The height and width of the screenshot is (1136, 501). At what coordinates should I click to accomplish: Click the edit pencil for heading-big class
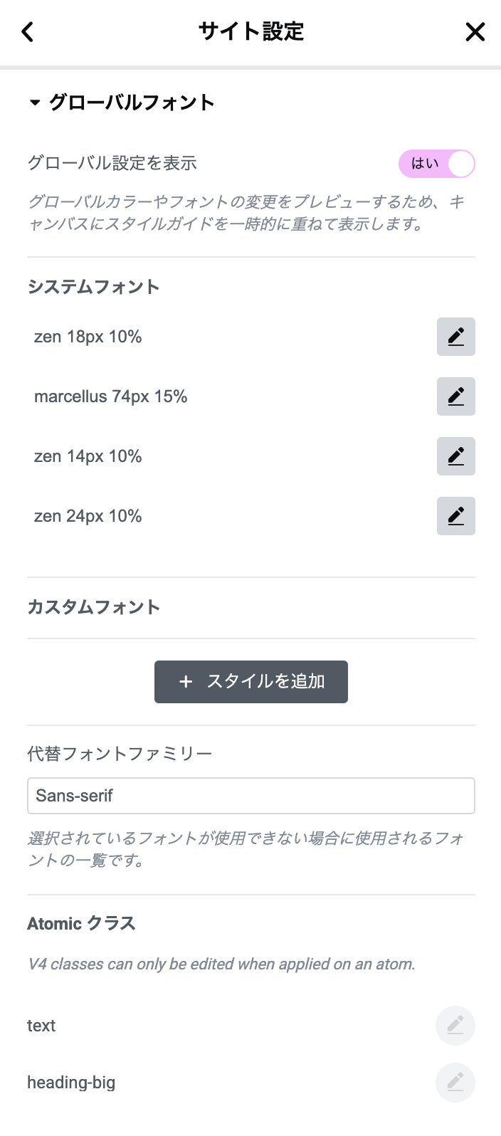[455, 1083]
